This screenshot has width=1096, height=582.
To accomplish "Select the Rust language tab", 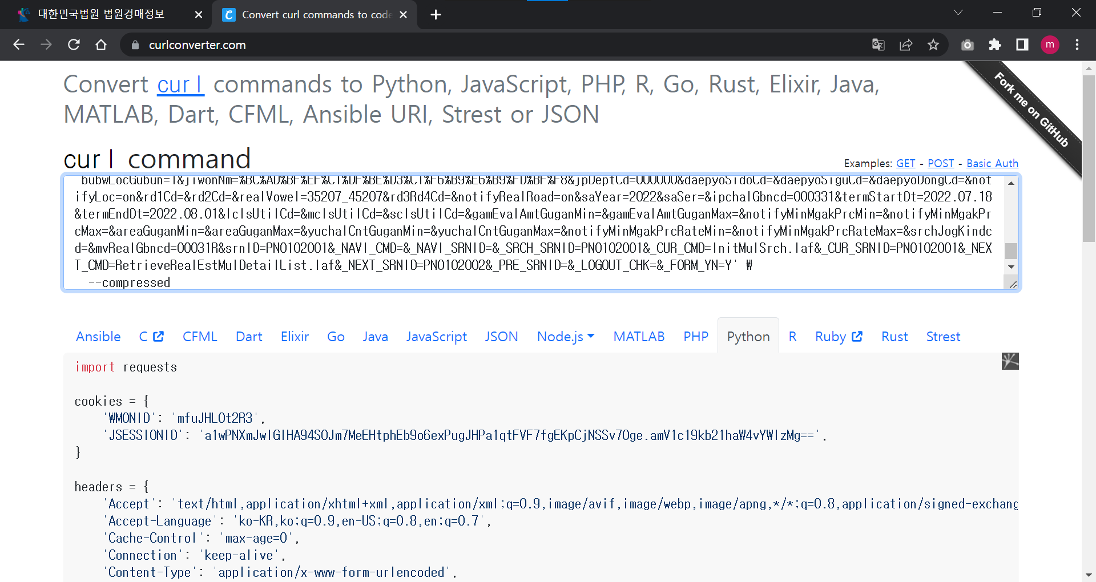I will click(894, 337).
